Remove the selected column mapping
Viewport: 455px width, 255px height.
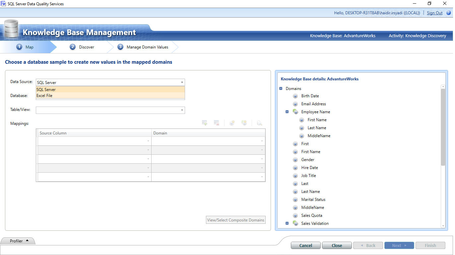[x=216, y=123]
